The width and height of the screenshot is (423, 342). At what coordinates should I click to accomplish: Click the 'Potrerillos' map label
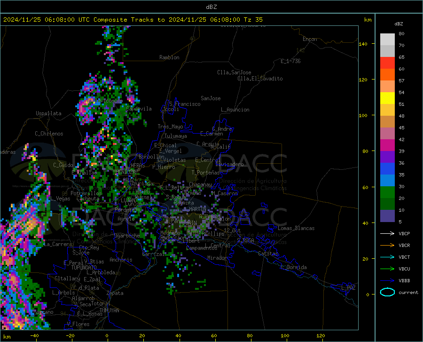[86, 193]
